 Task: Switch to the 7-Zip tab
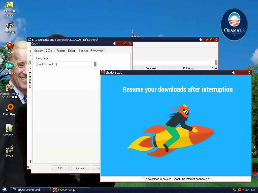pos(49,51)
